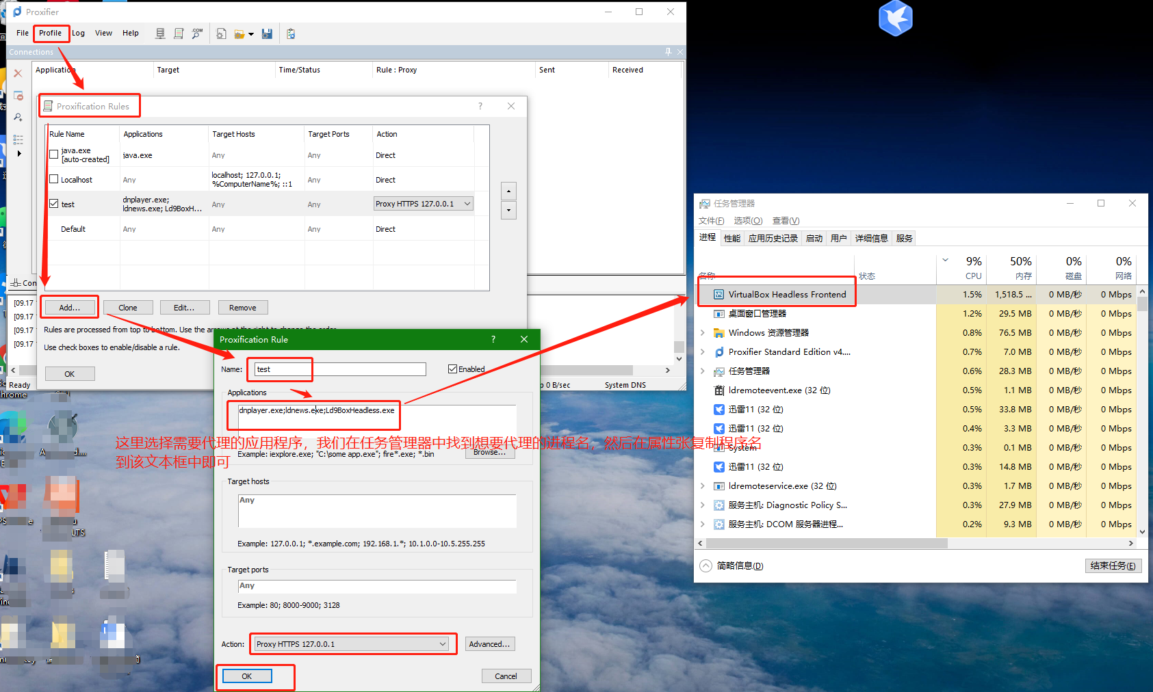
Task: Select VirtualBox Headless Frontend process icon
Action: 718,295
